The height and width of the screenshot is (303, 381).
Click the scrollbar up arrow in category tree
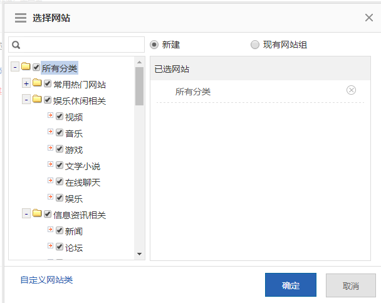coord(140,62)
